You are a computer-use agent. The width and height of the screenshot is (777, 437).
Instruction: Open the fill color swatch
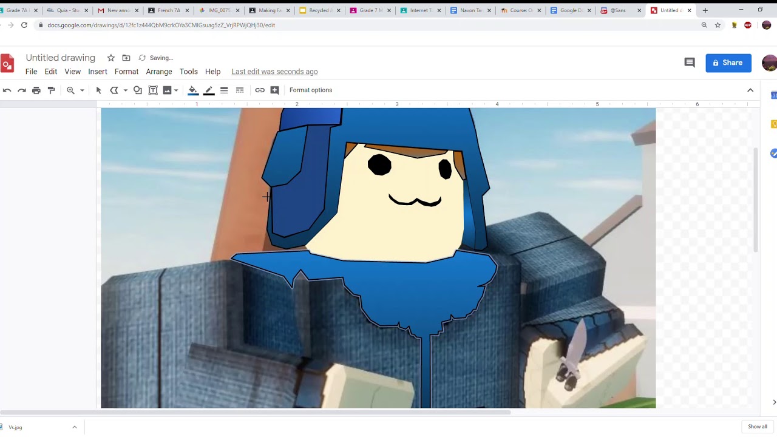click(x=193, y=90)
